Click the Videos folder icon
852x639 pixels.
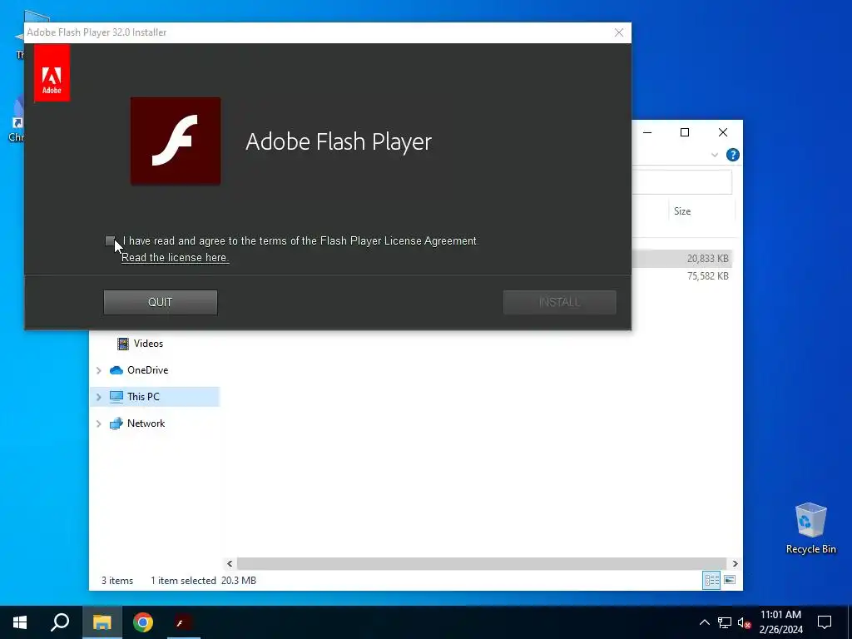coord(123,344)
